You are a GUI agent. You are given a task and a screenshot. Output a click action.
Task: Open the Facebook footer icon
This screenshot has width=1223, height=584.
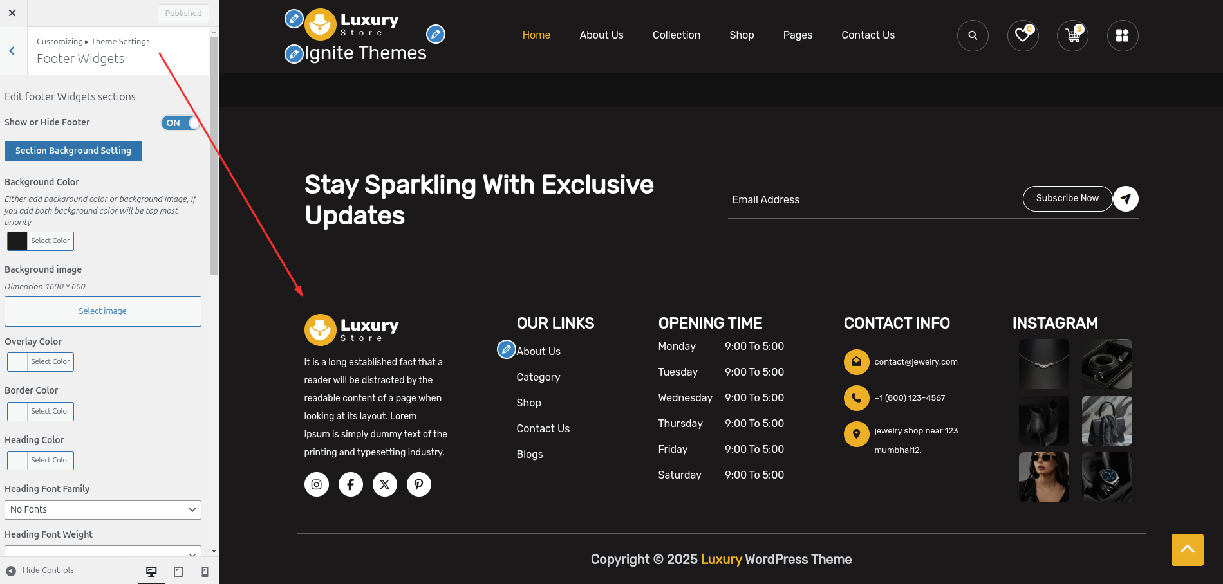point(350,484)
